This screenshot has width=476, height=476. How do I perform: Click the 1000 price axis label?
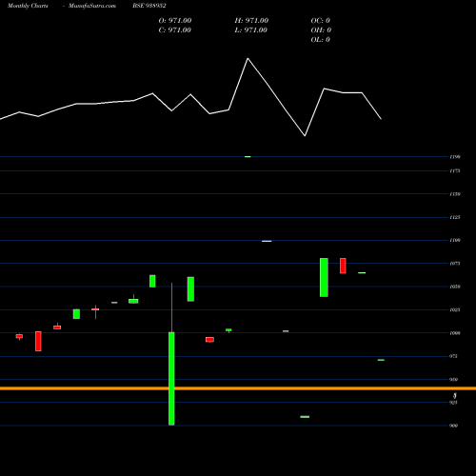[x=455, y=333]
